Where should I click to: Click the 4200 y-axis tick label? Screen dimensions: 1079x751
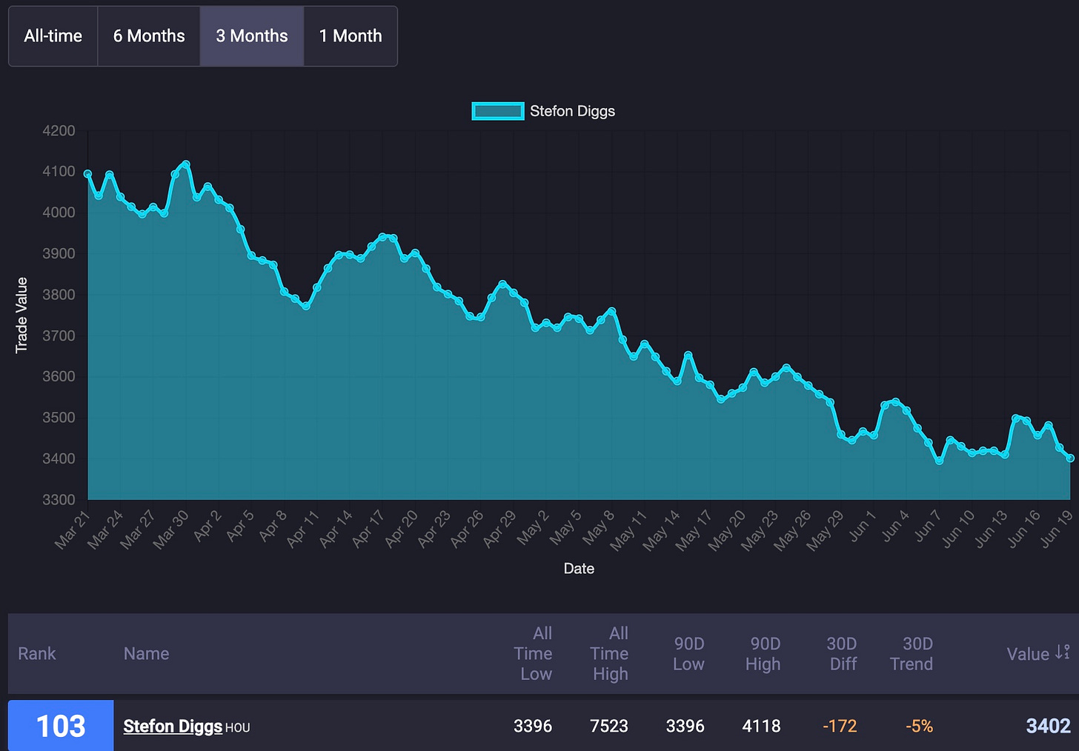click(x=59, y=131)
